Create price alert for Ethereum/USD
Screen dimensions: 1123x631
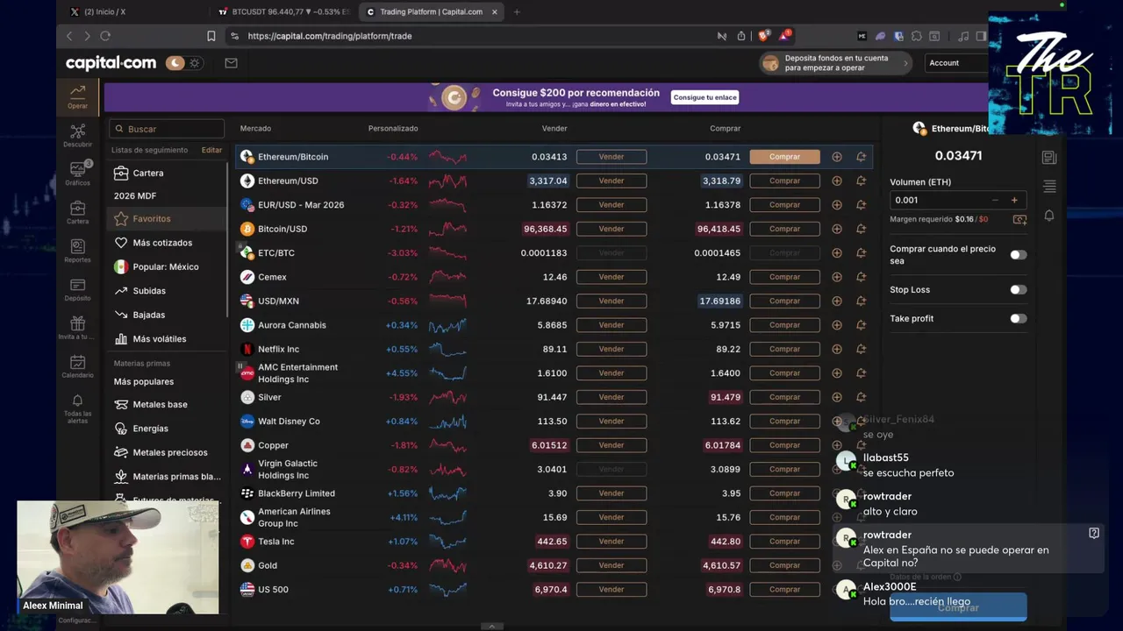[x=861, y=181]
